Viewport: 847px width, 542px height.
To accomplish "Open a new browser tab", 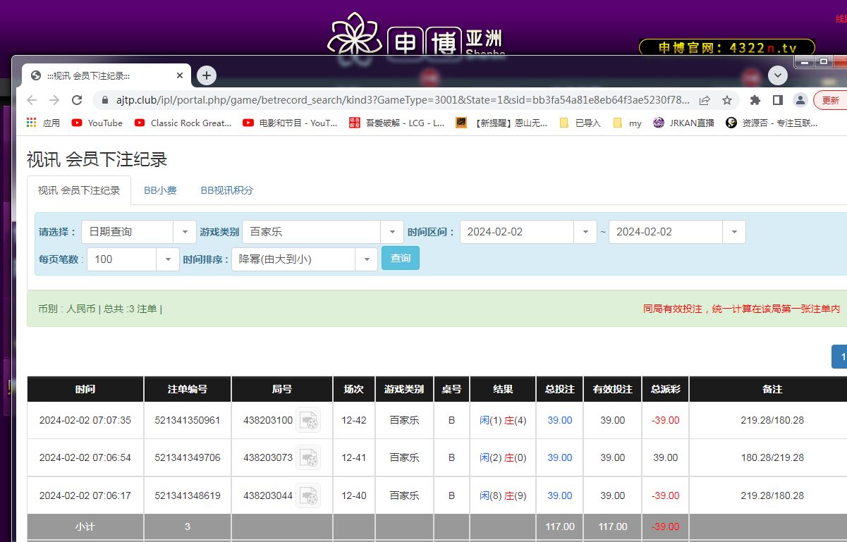I will [x=206, y=75].
